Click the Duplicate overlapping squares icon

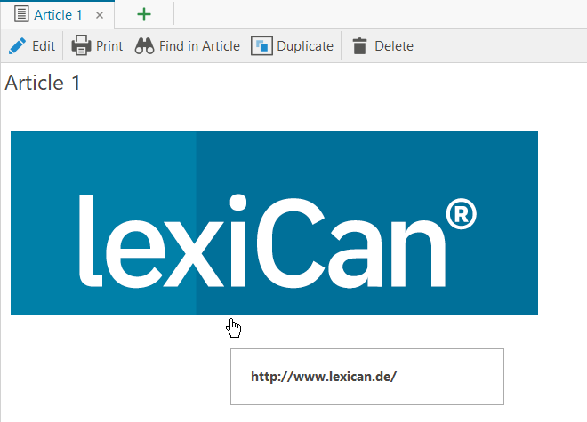(x=261, y=46)
